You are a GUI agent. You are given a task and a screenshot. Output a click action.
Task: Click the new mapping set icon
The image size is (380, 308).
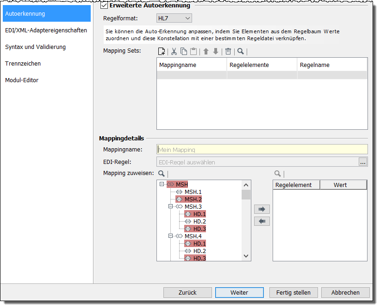coord(162,51)
